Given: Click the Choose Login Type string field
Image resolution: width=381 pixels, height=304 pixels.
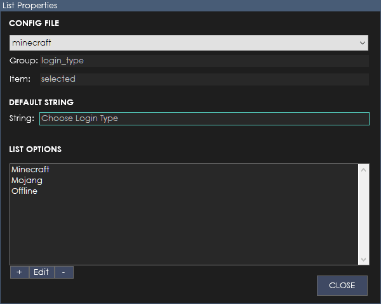Looking at the screenshot, I should coord(204,118).
